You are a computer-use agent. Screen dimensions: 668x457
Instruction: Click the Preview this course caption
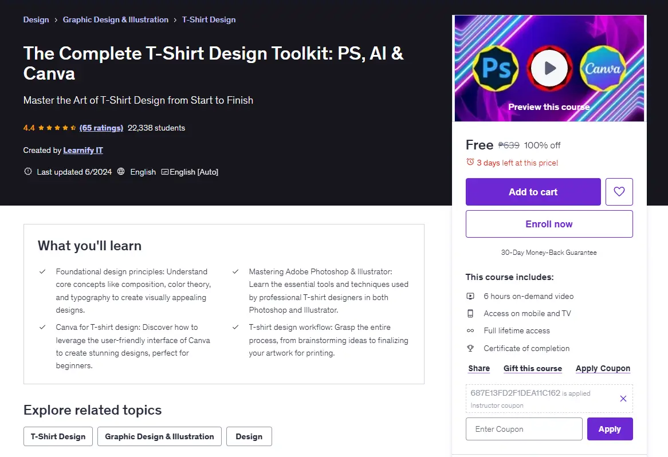549,107
